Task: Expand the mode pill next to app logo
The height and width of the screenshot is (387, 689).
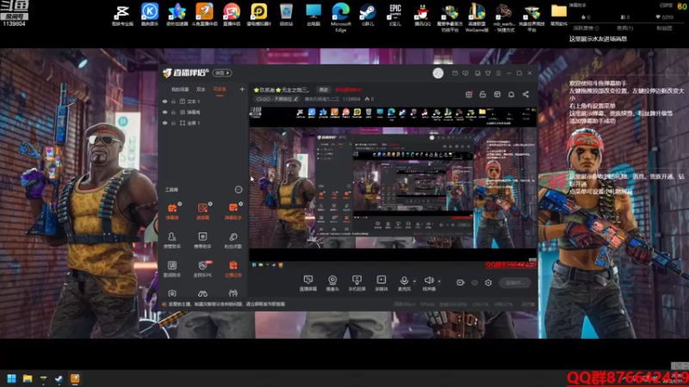Action: click(x=222, y=73)
